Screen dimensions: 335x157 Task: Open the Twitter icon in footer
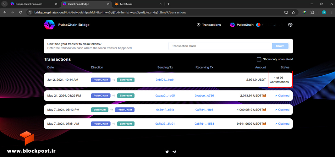pos(167,152)
